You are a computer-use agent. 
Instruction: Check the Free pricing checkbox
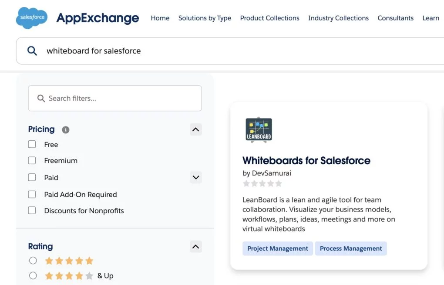(32, 145)
